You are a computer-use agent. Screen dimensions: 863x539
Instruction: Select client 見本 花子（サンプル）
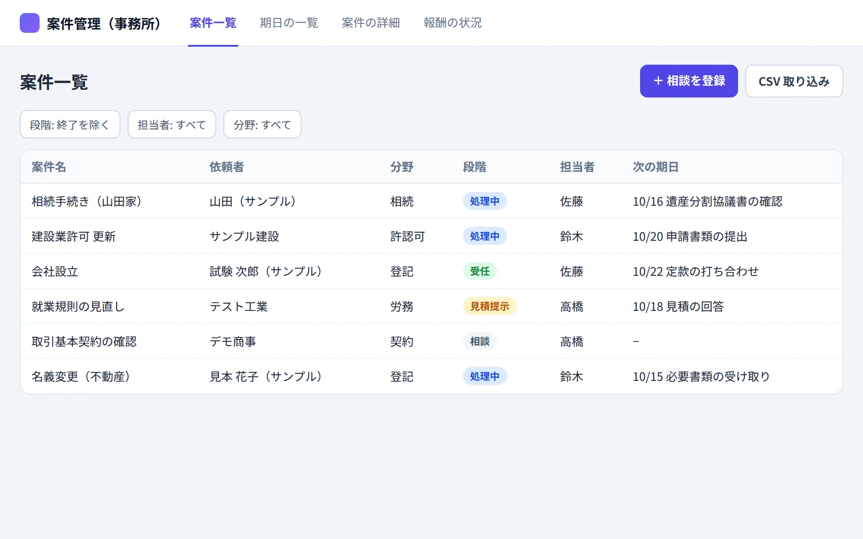[x=266, y=376]
